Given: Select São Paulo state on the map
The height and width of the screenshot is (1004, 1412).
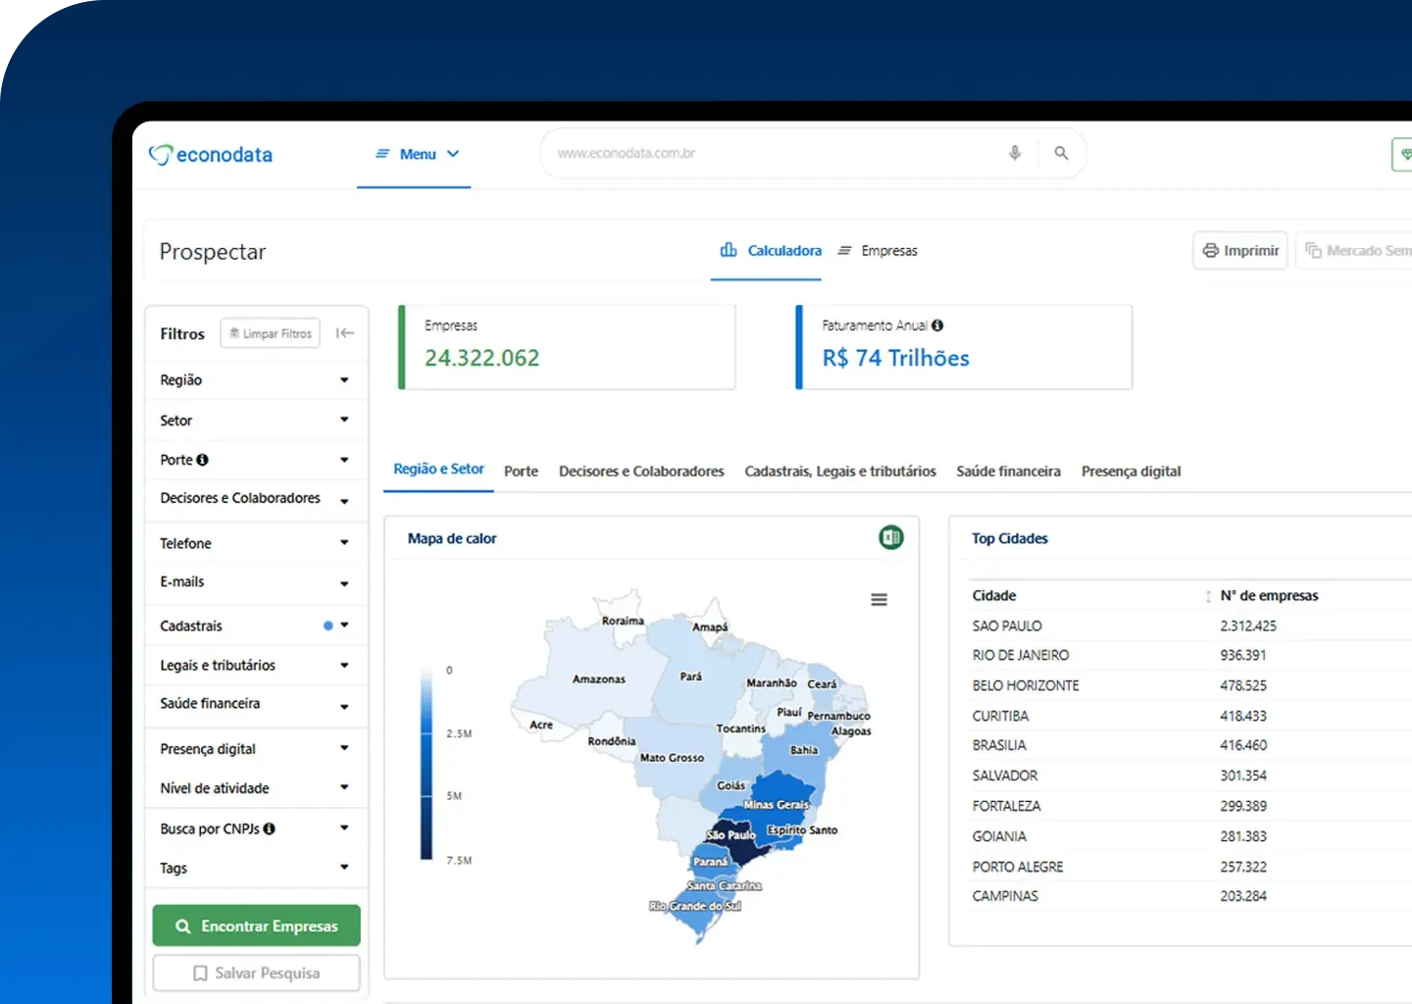Looking at the screenshot, I should coord(740,845).
